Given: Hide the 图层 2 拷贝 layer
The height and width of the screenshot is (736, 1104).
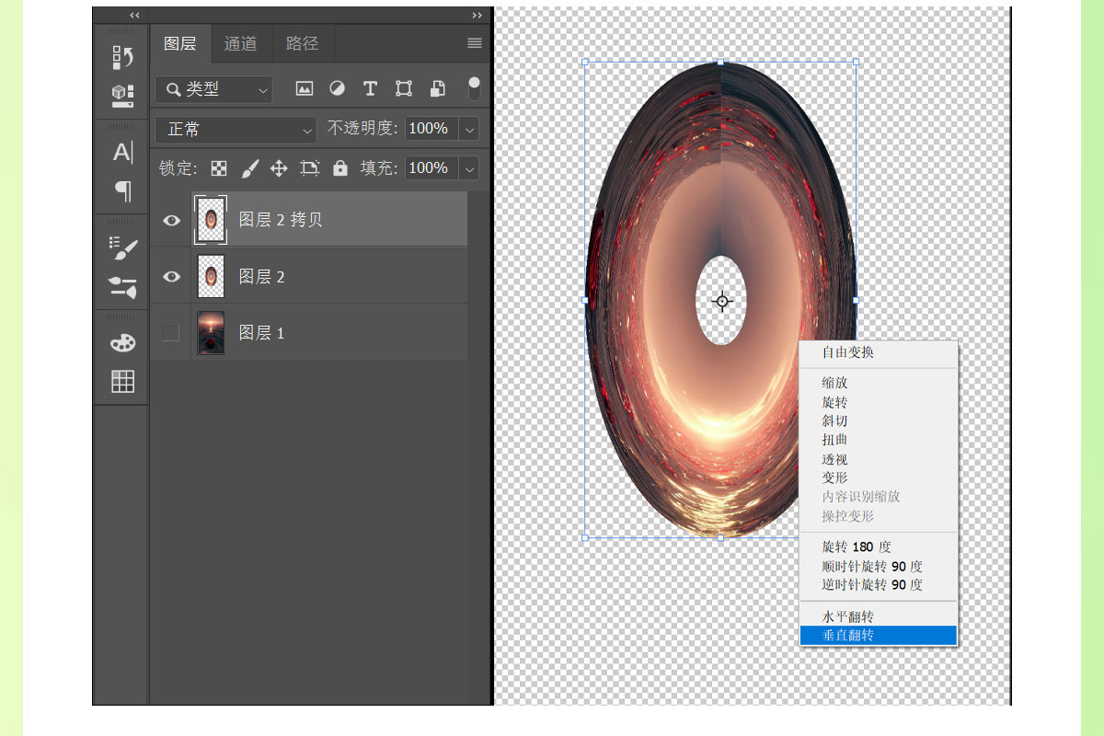Looking at the screenshot, I should click(171, 220).
